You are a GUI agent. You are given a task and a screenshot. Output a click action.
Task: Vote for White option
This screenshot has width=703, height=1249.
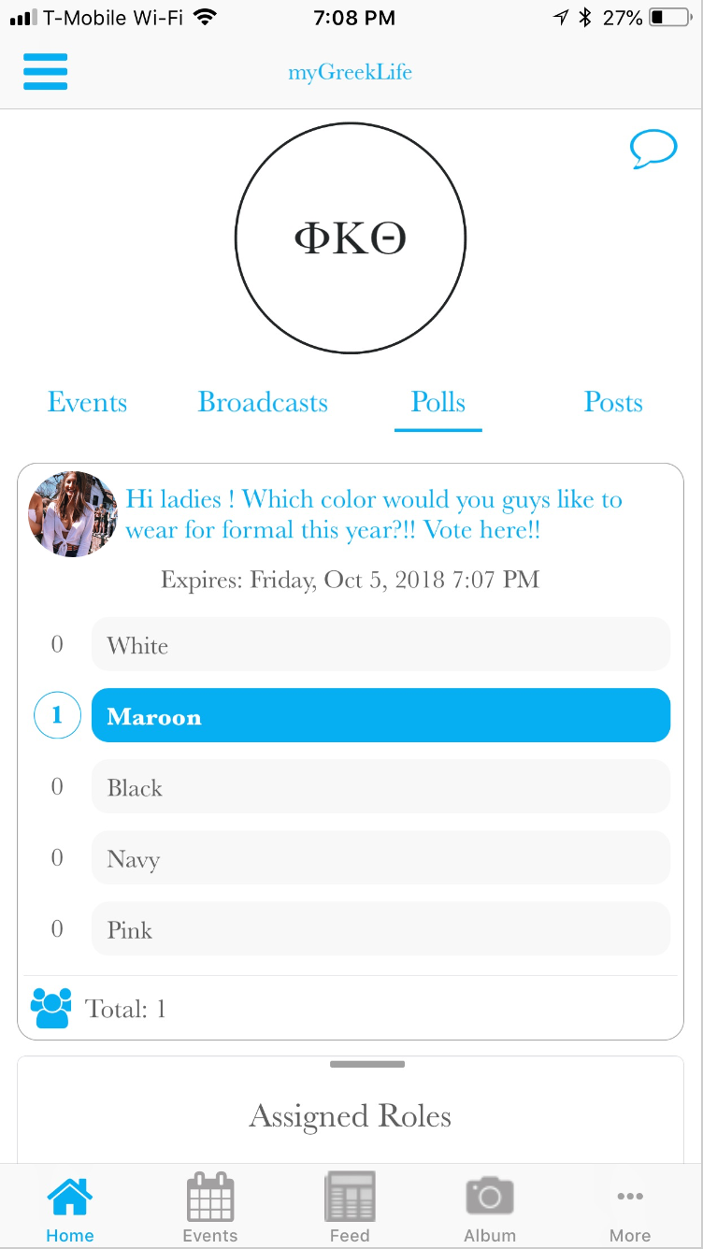[x=380, y=645]
